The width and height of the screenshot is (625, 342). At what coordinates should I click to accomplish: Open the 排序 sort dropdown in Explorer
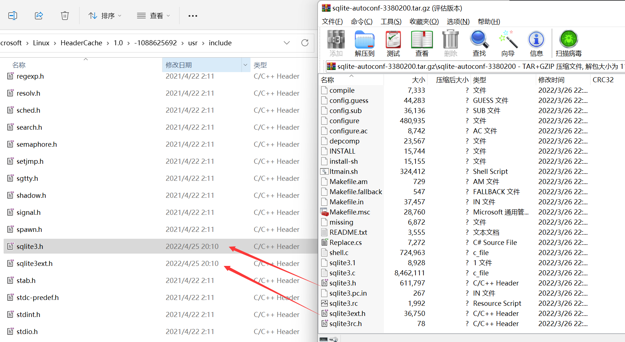click(x=104, y=15)
